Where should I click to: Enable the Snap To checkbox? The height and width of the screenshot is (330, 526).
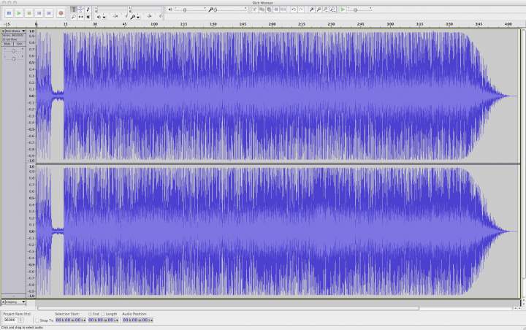tap(37, 321)
